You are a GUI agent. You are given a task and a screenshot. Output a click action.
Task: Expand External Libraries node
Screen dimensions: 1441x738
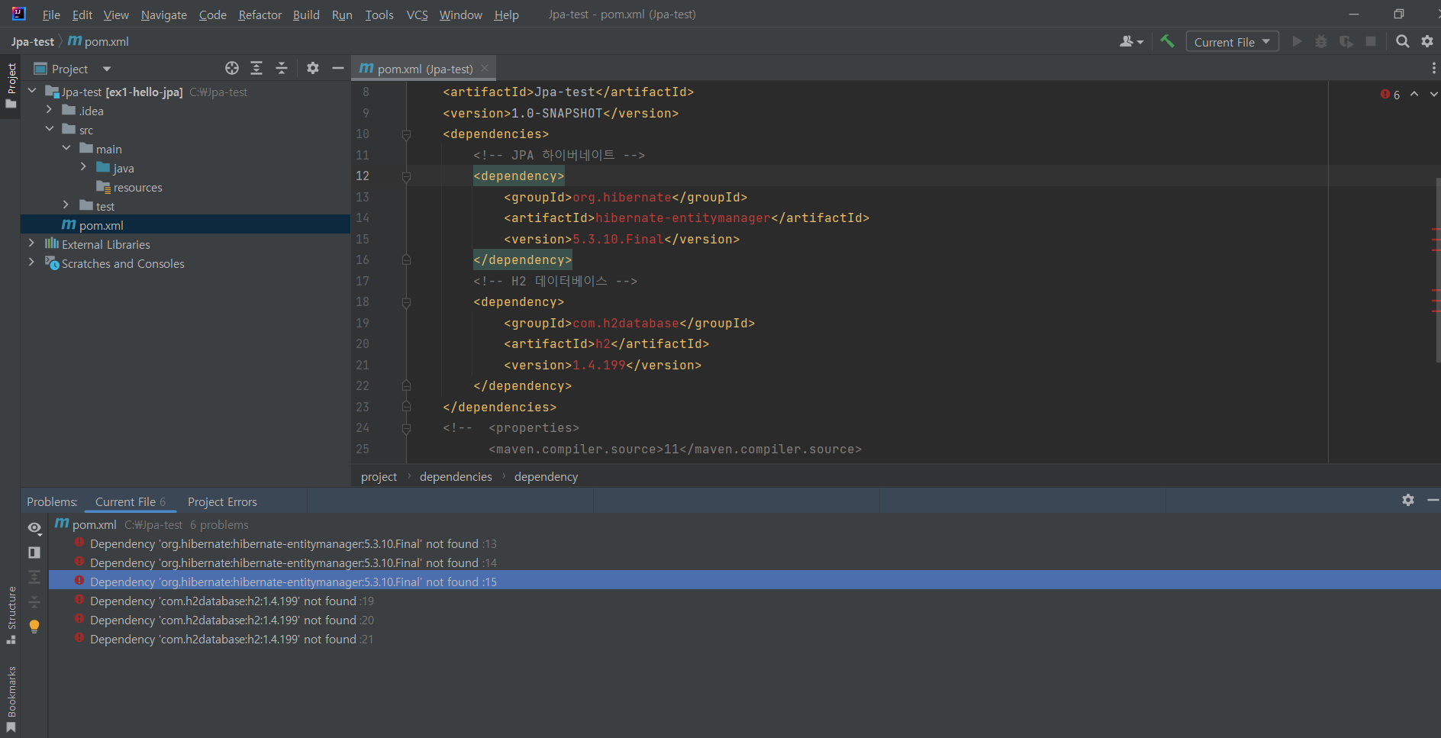(31, 243)
